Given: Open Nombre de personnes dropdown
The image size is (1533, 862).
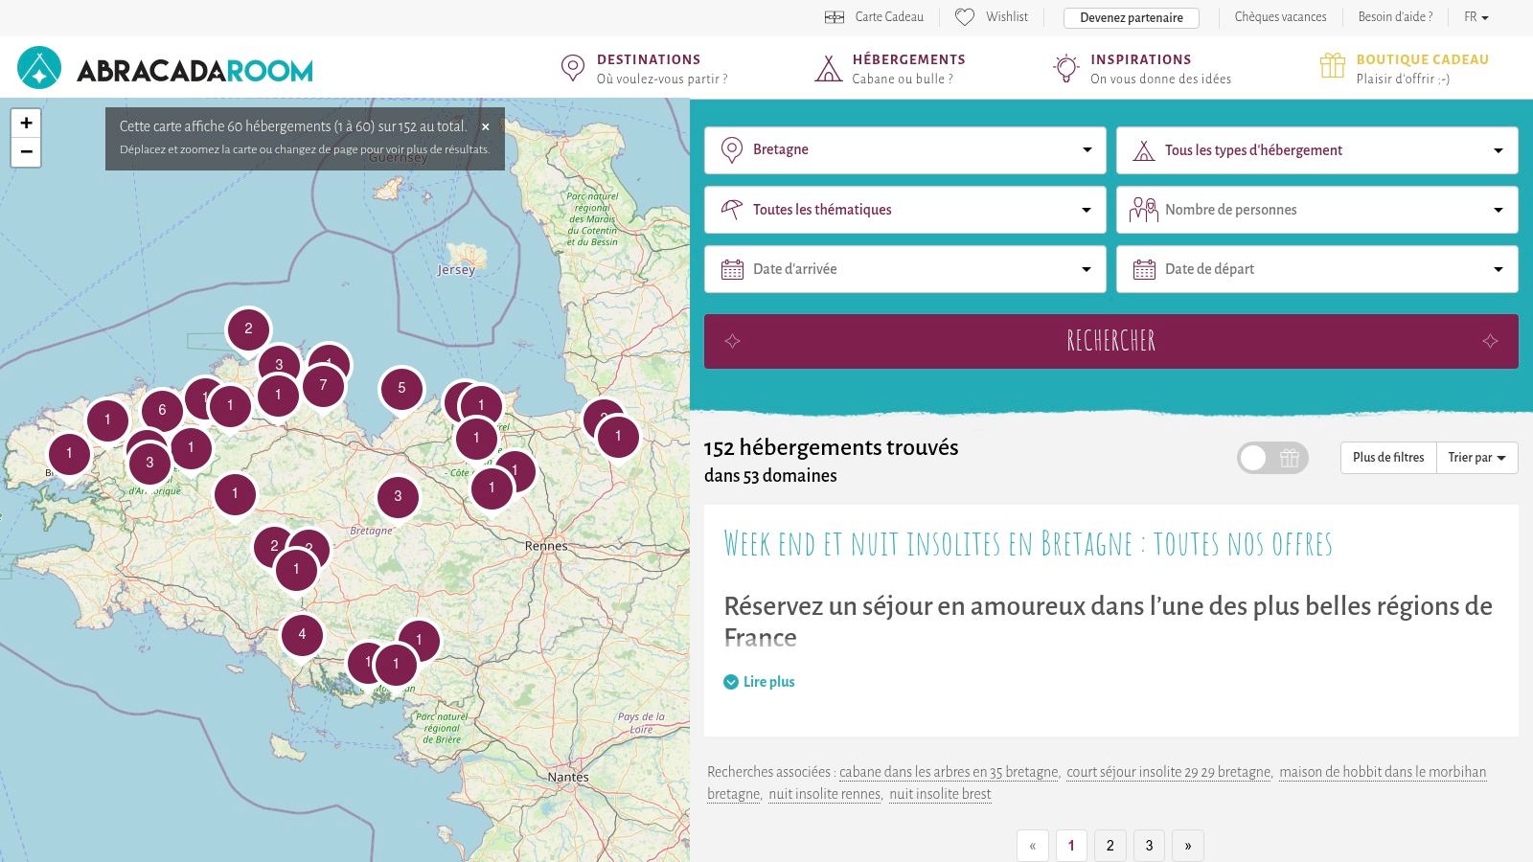Looking at the screenshot, I should [x=1317, y=210].
